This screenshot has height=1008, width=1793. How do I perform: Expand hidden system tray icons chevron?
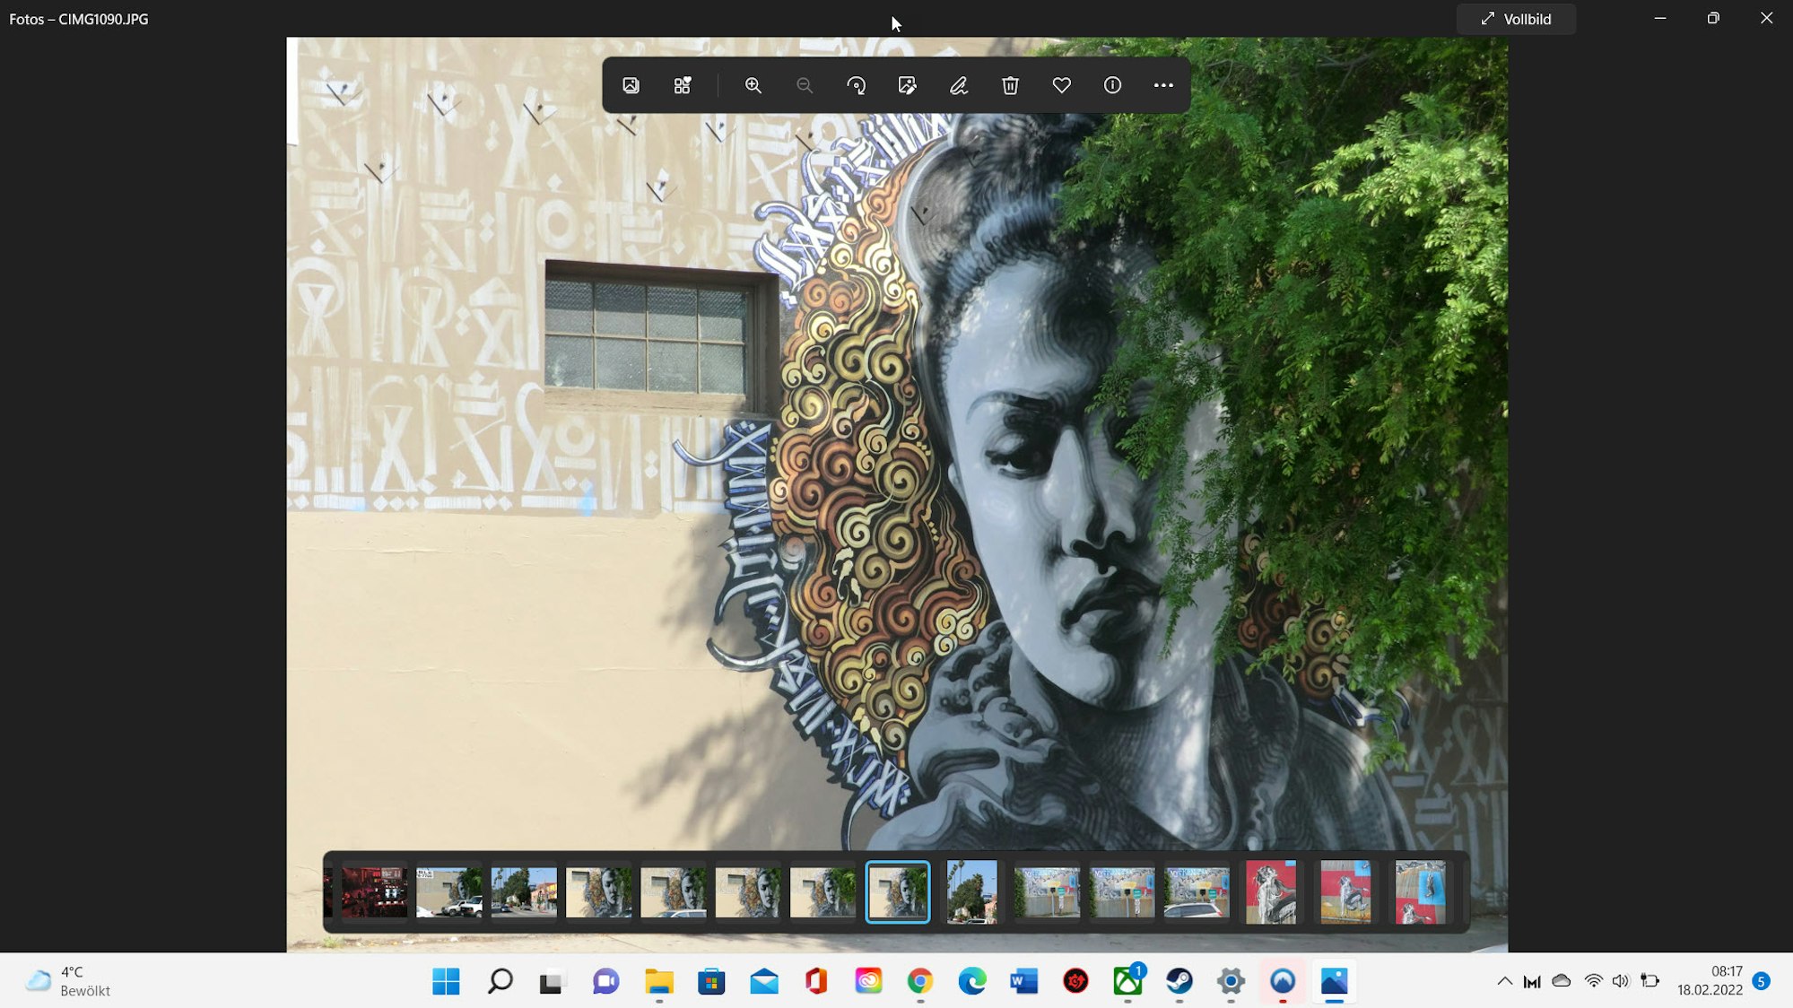pyautogui.click(x=1504, y=981)
